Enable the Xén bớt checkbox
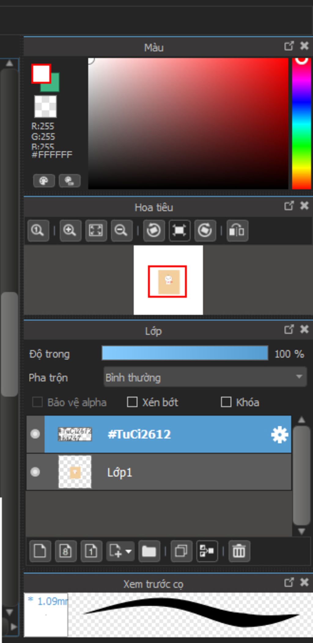The image size is (313, 643). point(132,402)
